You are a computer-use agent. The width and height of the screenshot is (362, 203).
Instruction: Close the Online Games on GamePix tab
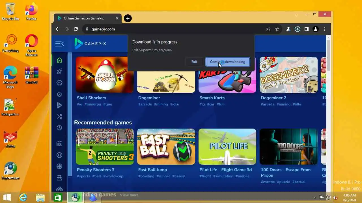click(117, 18)
